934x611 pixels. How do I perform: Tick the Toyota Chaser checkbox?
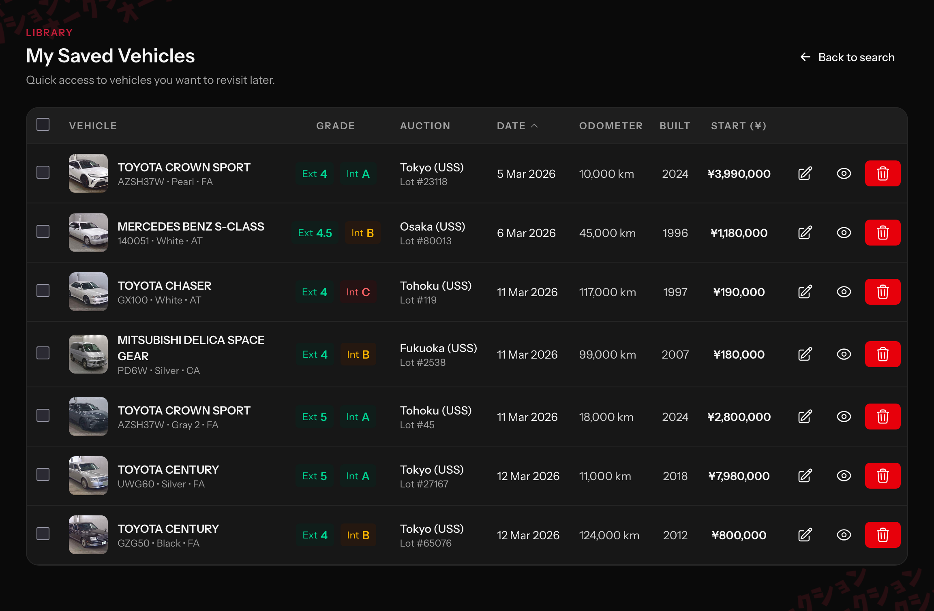click(x=43, y=291)
